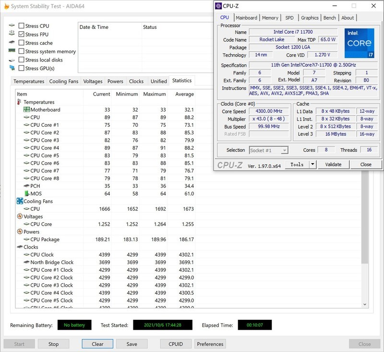
Task: Click the Motherboard icon in Temperatures group
Action: 26,109
